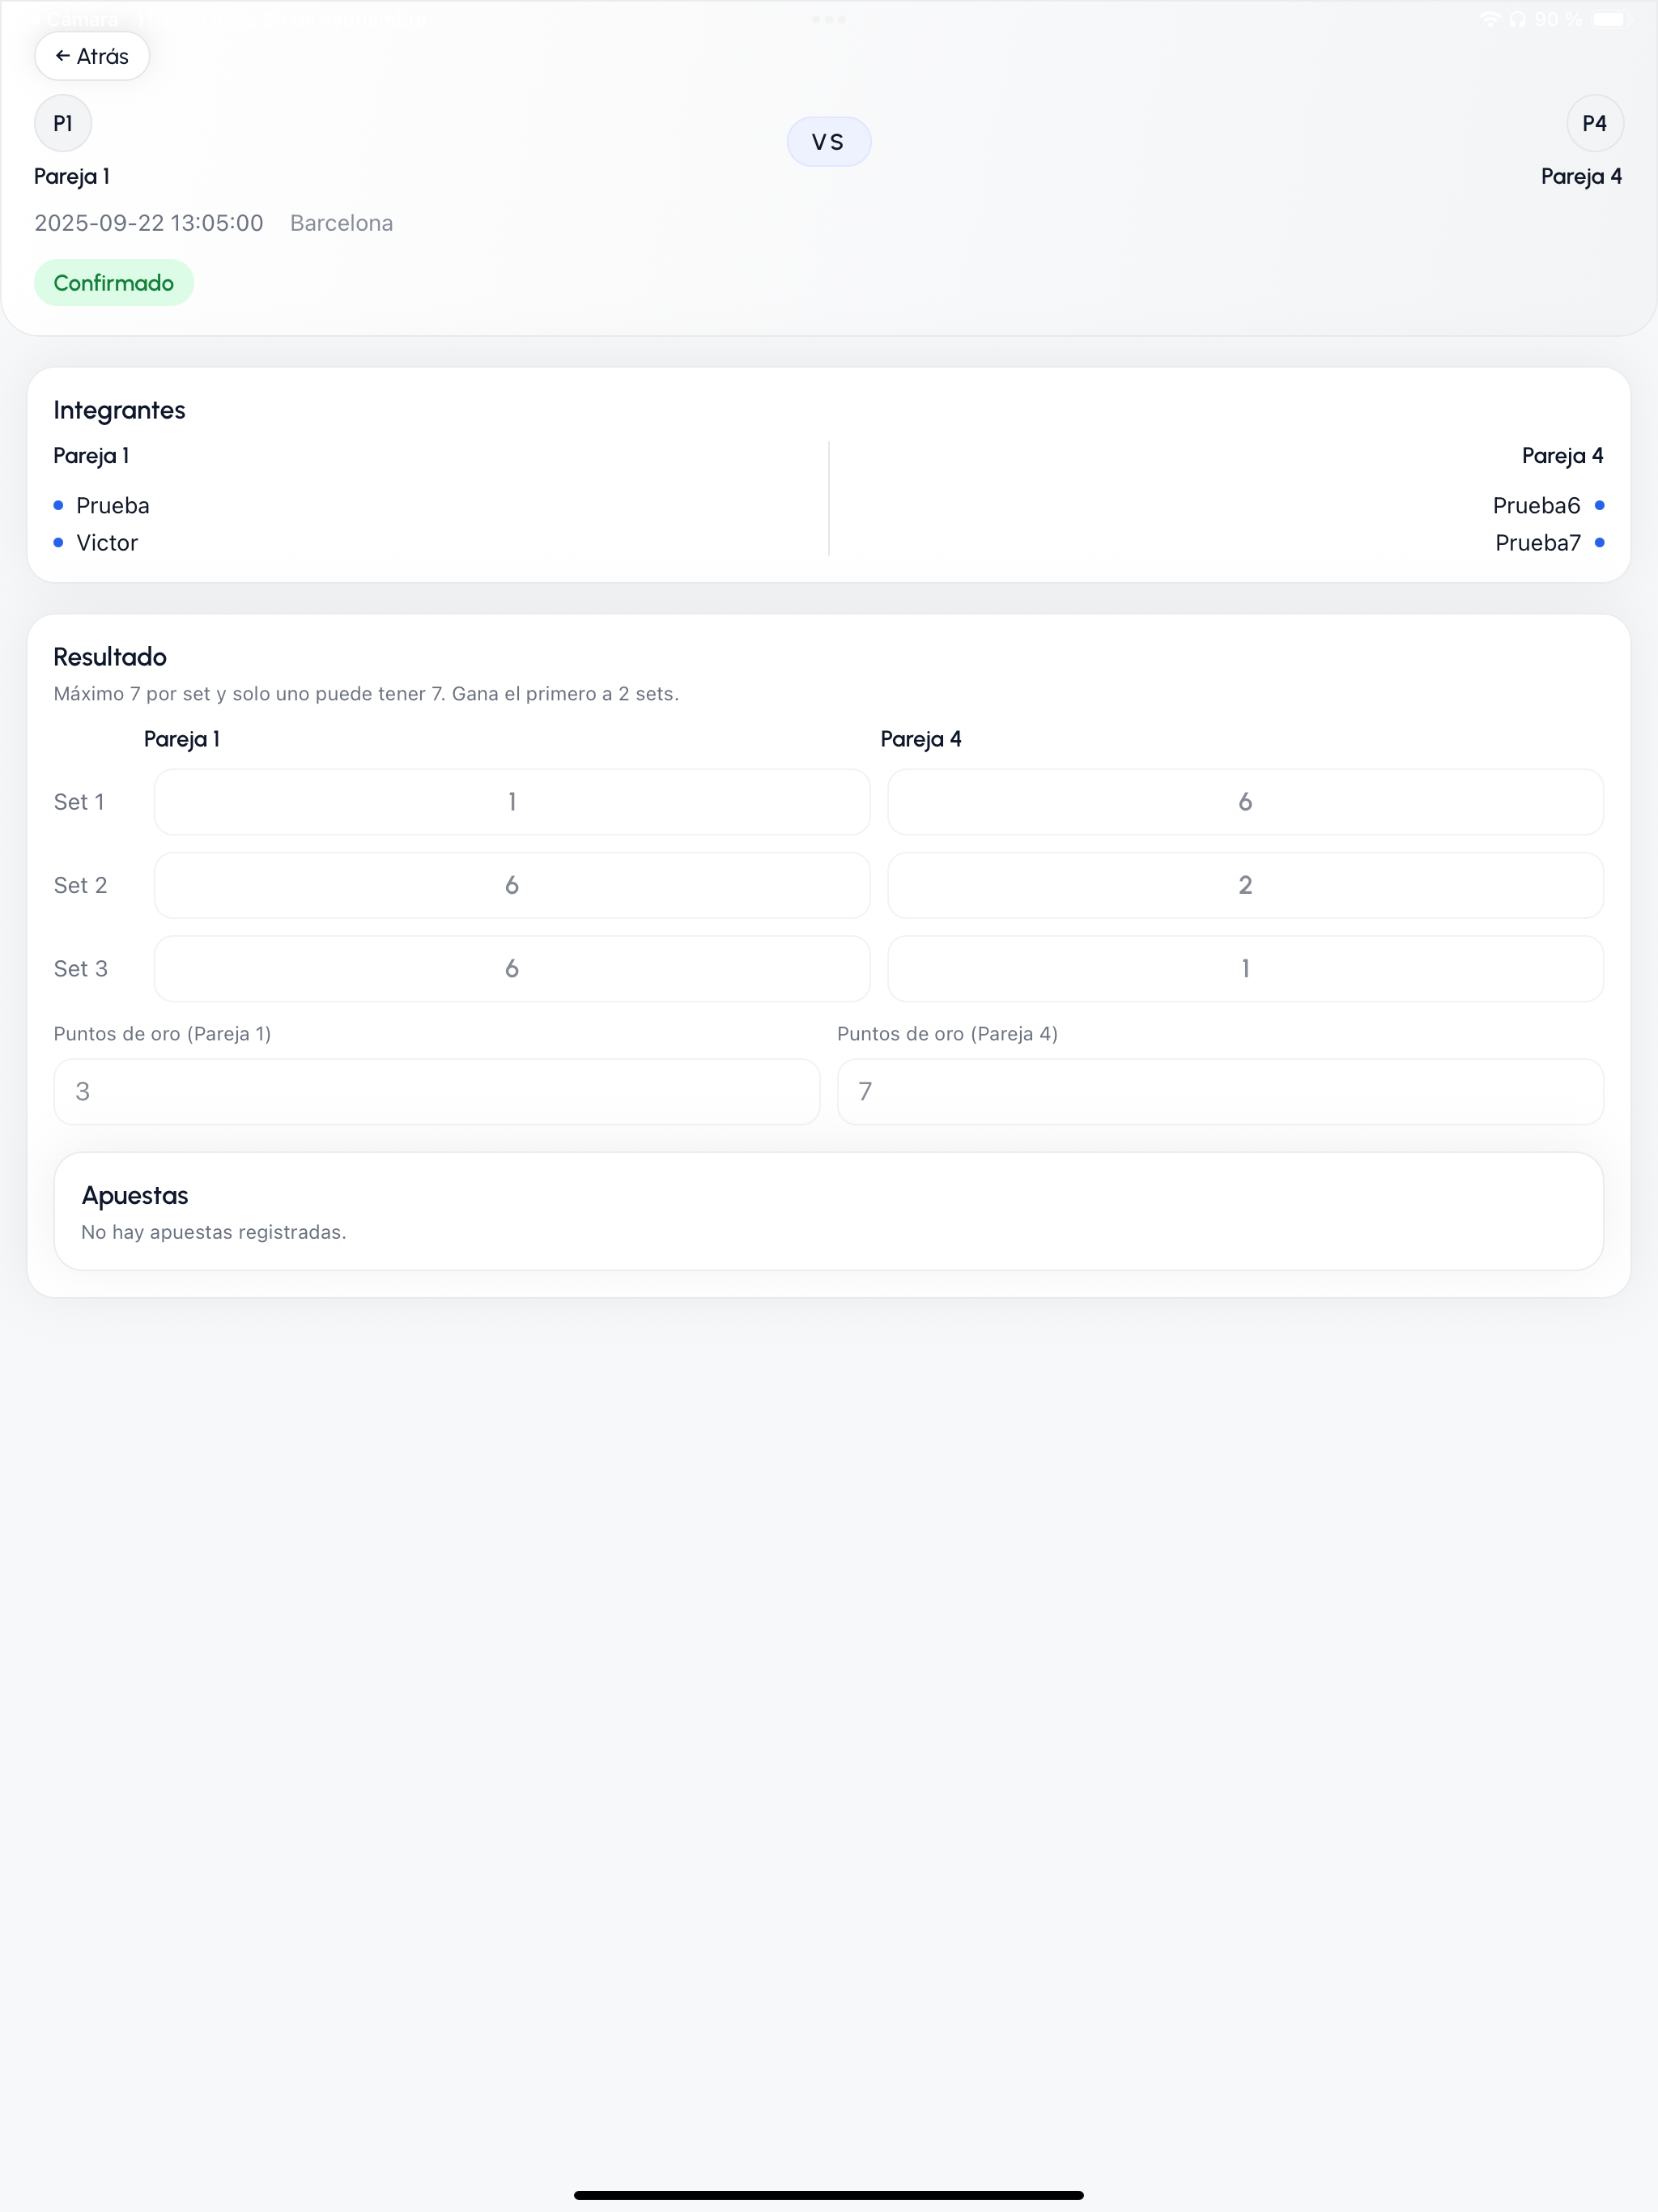Tap the Set 2 row label

coord(80,885)
